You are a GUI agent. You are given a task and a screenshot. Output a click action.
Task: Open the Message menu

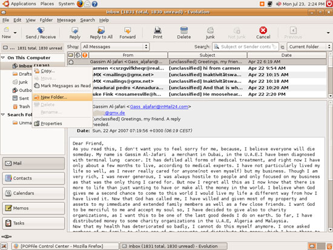pyautogui.click(x=66, y=20)
